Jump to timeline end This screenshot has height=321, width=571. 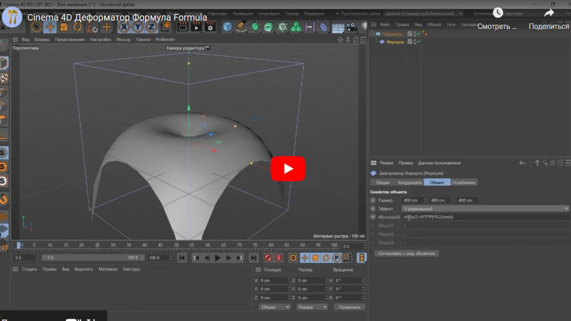pyautogui.click(x=253, y=258)
